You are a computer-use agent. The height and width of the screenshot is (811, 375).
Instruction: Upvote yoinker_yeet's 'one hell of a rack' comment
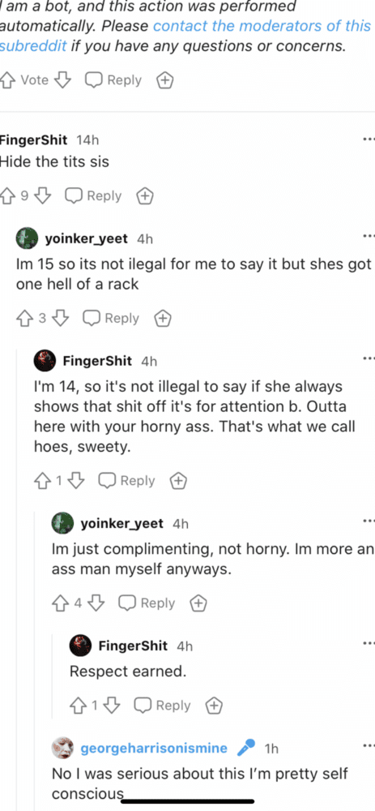(x=25, y=318)
